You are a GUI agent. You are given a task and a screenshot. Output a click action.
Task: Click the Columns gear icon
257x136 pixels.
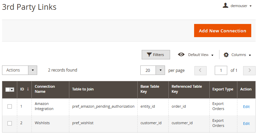coord(226,55)
